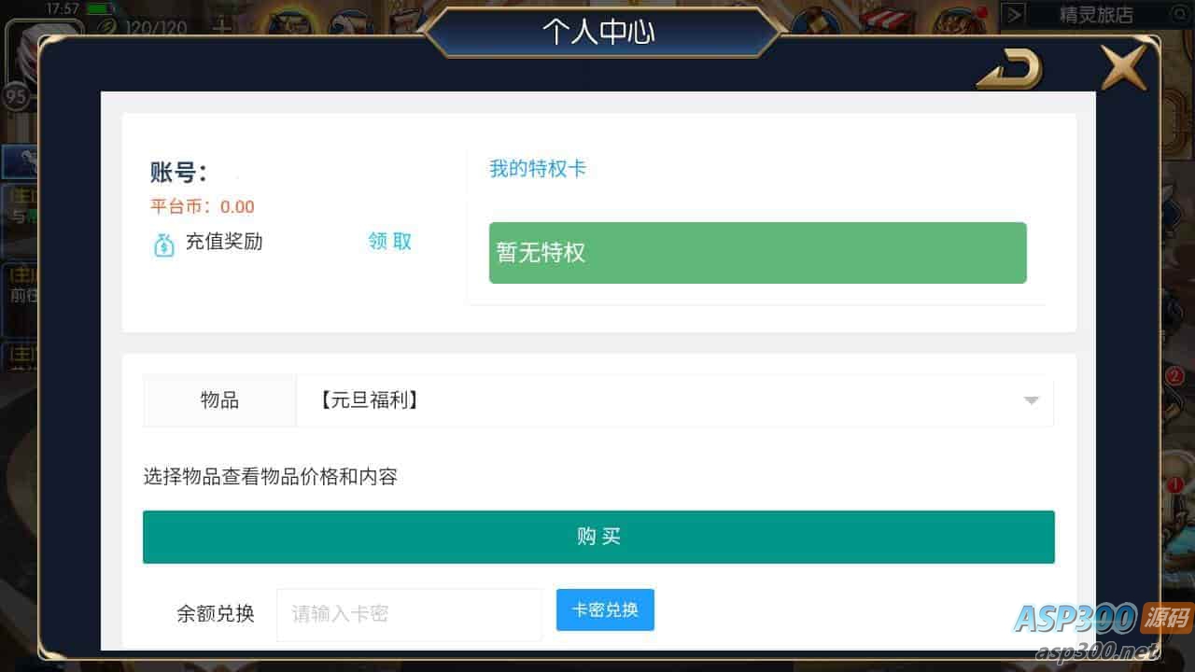Image resolution: width=1195 pixels, height=672 pixels.
Task: Tap the red notification badge showing 2
Action: [x=1174, y=376]
